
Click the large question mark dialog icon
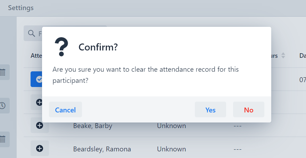[x=61, y=47]
